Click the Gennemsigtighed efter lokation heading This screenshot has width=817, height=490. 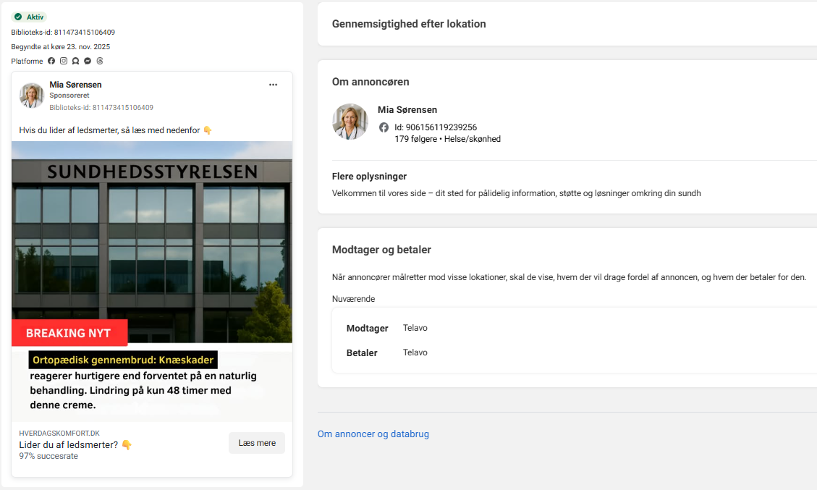(x=409, y=24)
